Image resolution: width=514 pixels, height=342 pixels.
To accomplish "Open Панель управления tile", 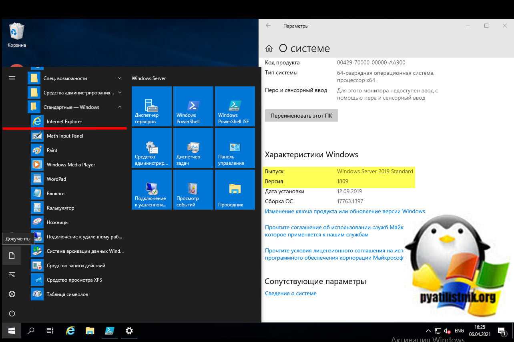I will point(235,148).
